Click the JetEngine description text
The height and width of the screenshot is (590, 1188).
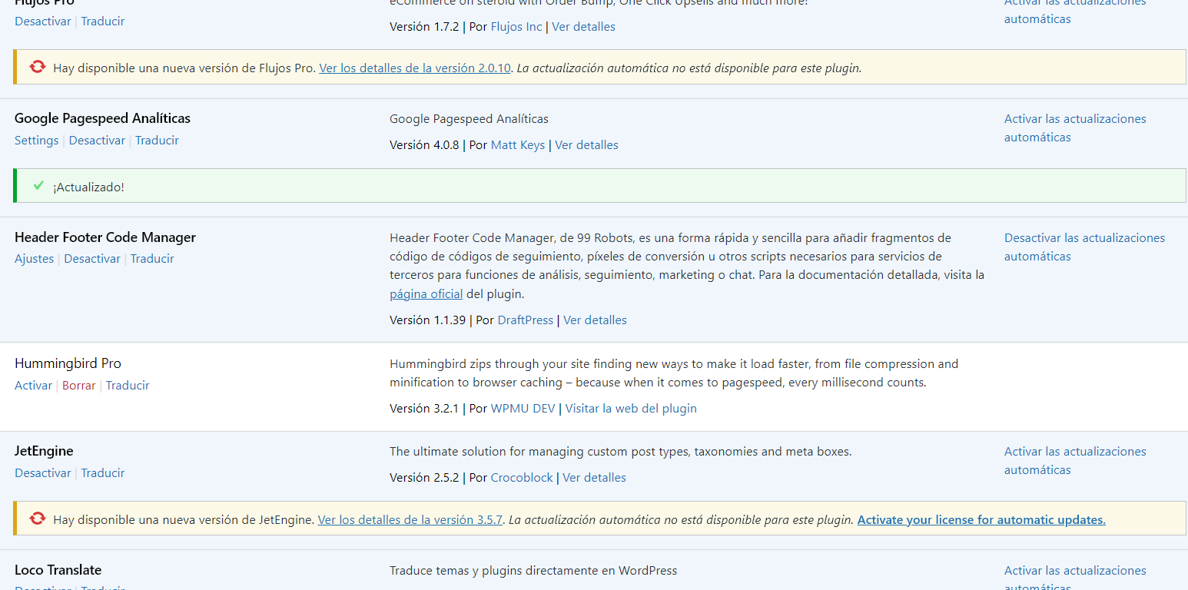click(x=620, y=451)
